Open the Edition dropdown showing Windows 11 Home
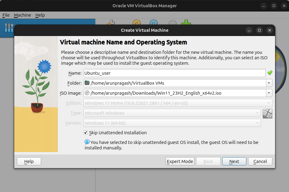 coord(178,103)
